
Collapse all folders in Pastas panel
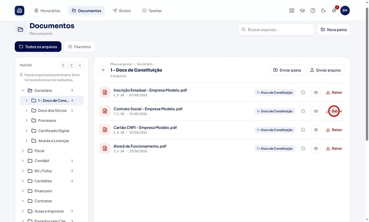point(71,65)
